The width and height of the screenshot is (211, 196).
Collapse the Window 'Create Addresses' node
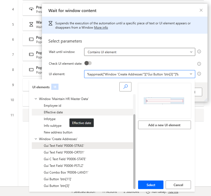click(x=36, y=139)
